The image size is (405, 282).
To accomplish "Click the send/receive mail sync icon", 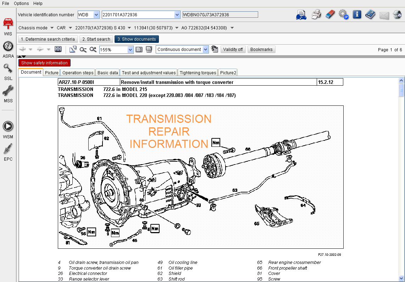I will tap(397, 15).
